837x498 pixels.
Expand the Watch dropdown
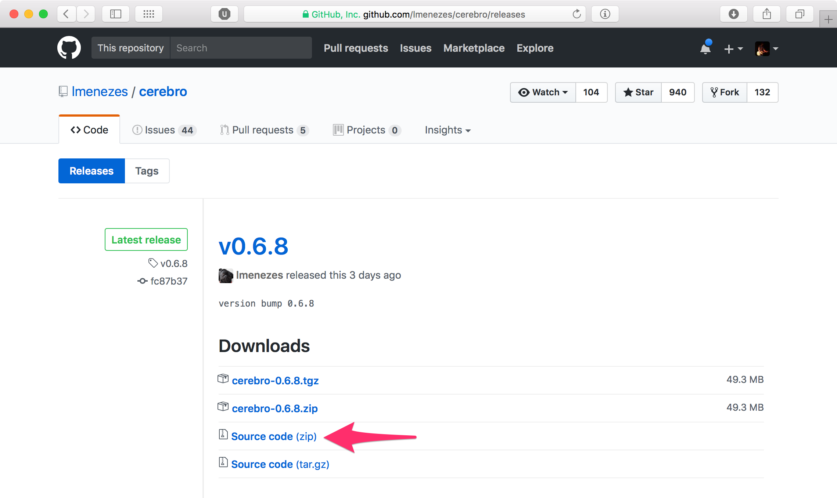point(543,92)
